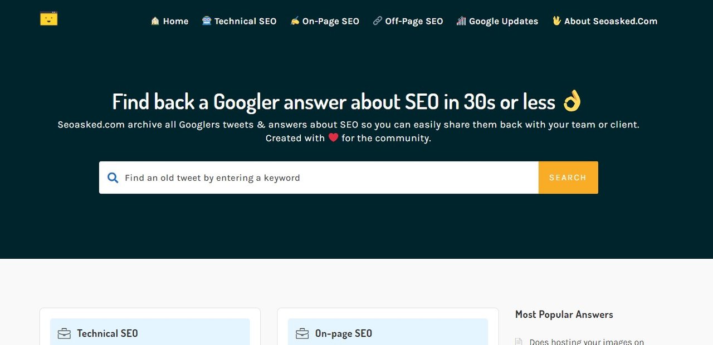Click the robot emoji beside Technical SEO
Image resolution: width=713 pixels, height=345 pixels.
click(x=207, y=21)
